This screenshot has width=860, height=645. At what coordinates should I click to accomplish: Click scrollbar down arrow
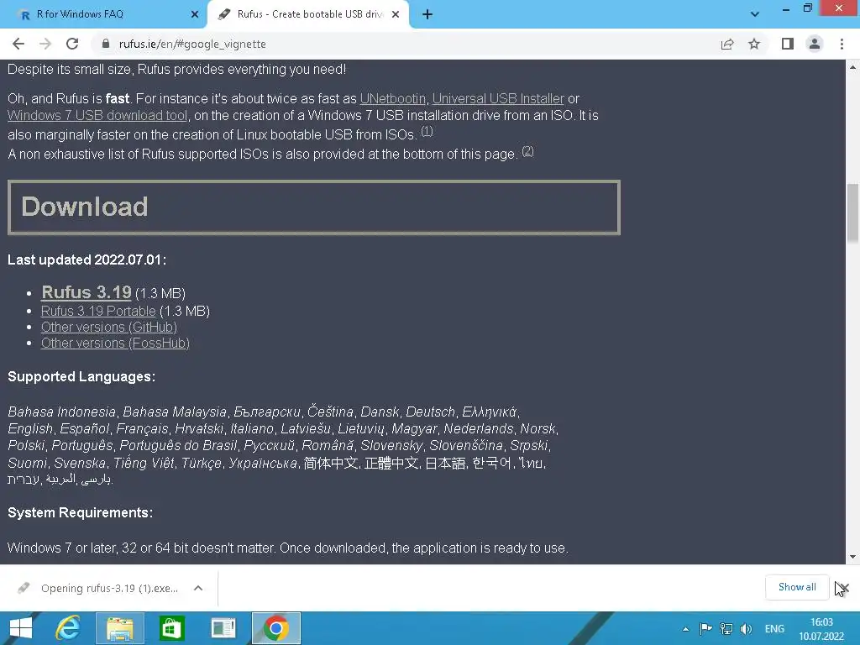853,558
